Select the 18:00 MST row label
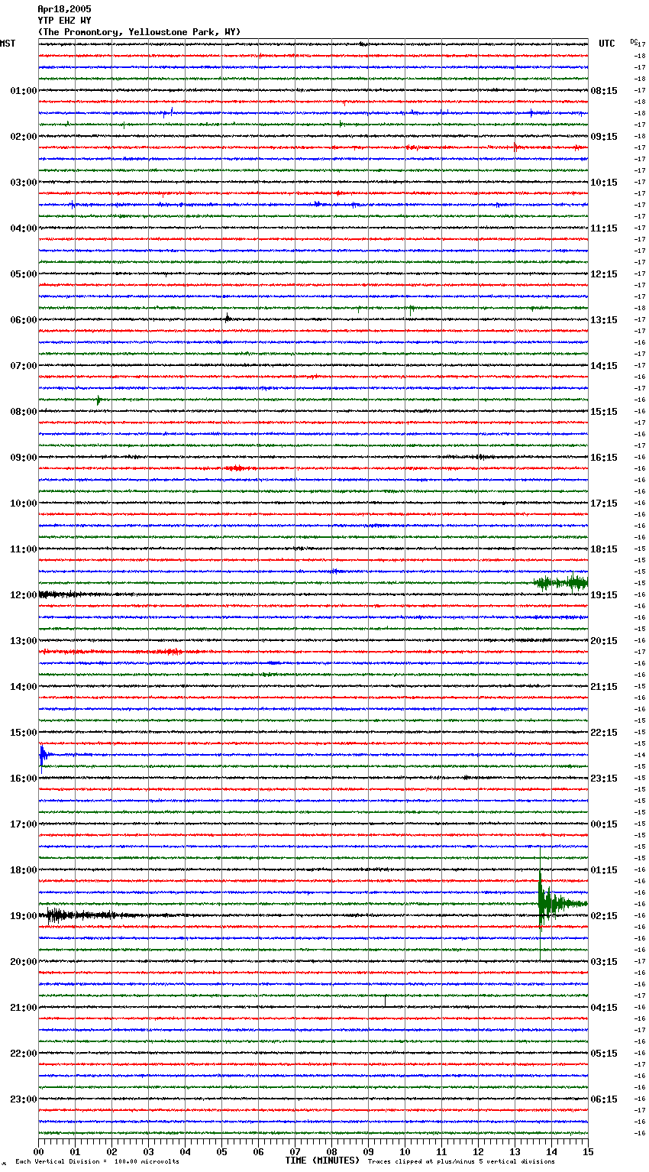 pos(24,870)
